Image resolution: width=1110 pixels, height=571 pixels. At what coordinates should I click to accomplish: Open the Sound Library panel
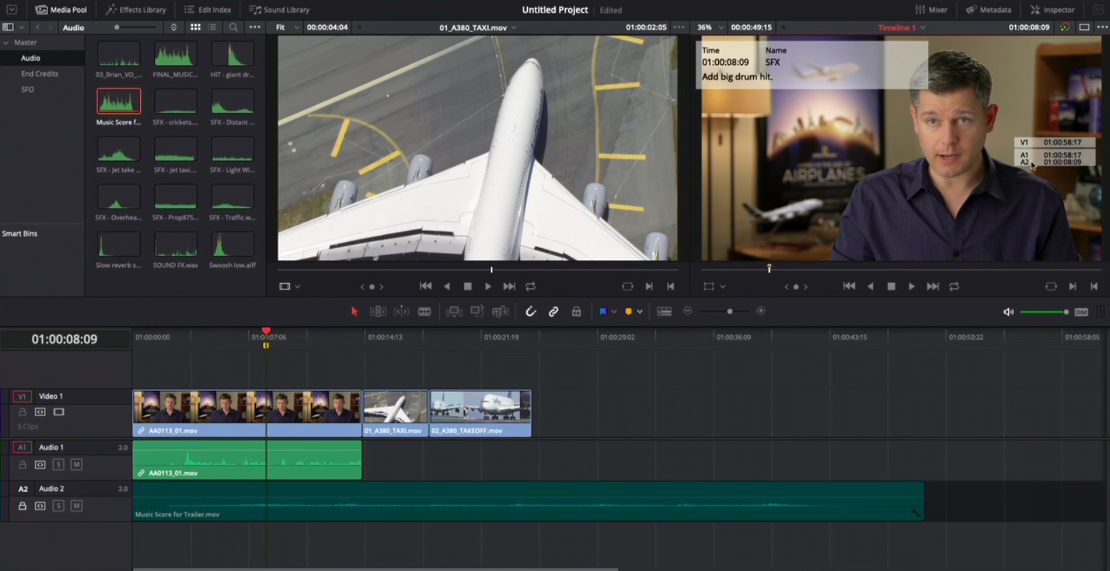(280, 10)
